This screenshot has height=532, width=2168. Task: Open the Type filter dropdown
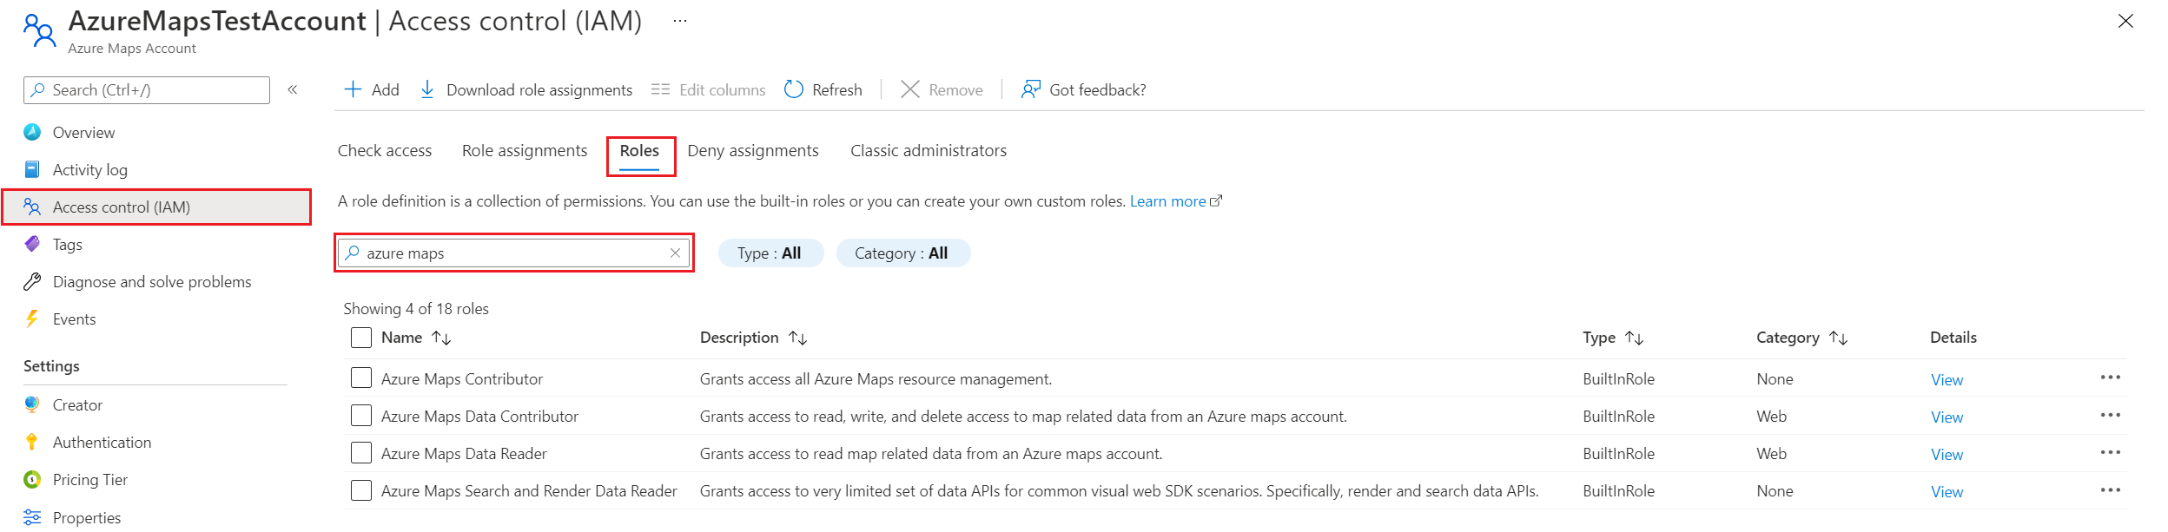(770, 253)
